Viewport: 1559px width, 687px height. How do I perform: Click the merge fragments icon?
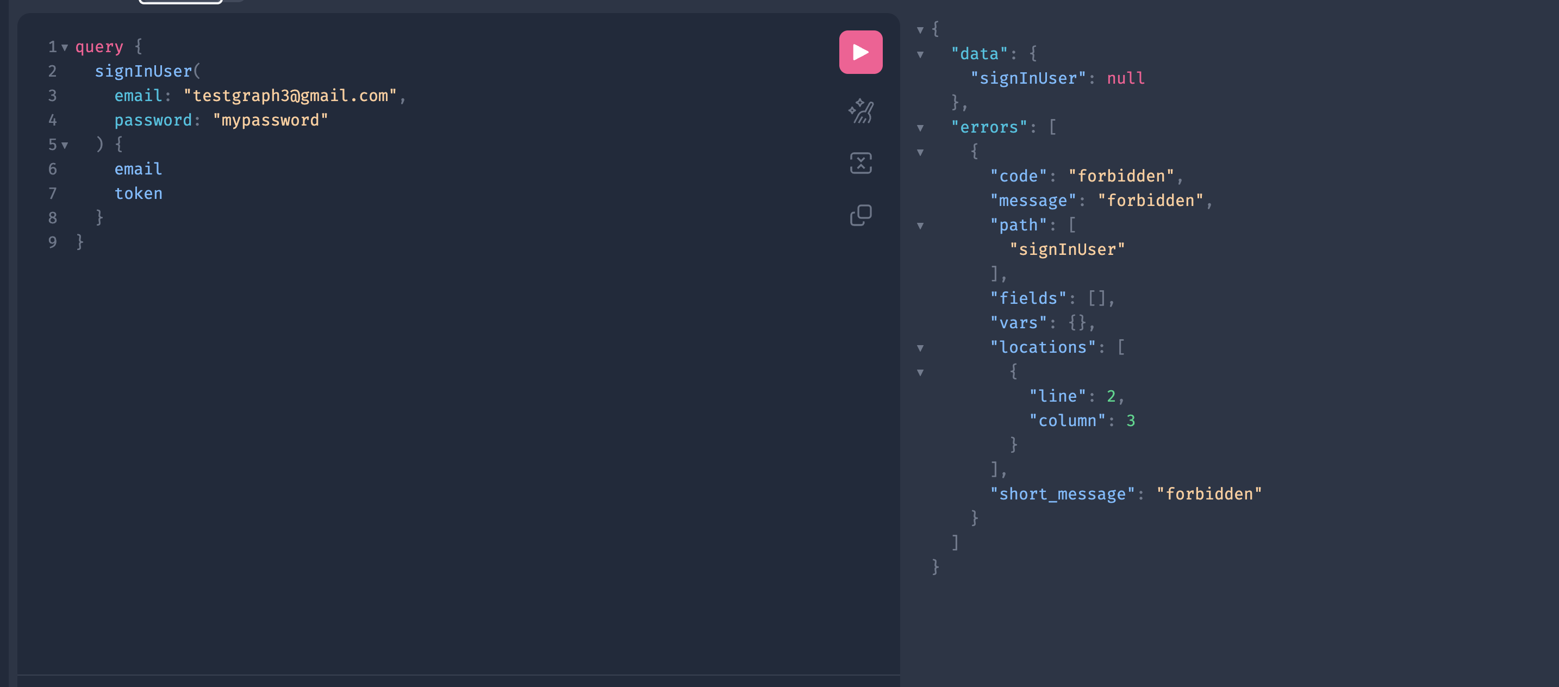pyautogui.click(x=860, y=163)
